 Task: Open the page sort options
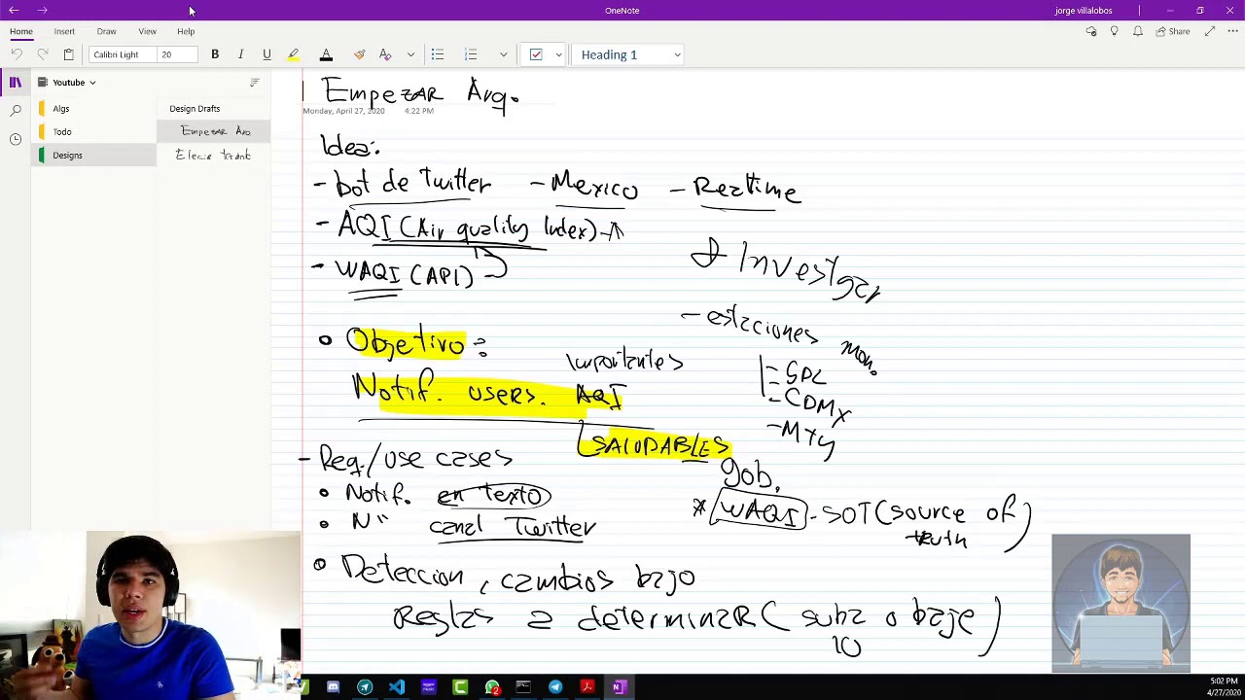(254, 83)
